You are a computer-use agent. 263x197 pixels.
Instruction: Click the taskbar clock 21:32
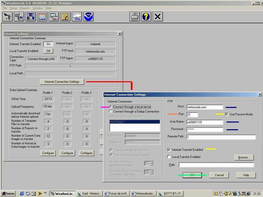[257, 194]
